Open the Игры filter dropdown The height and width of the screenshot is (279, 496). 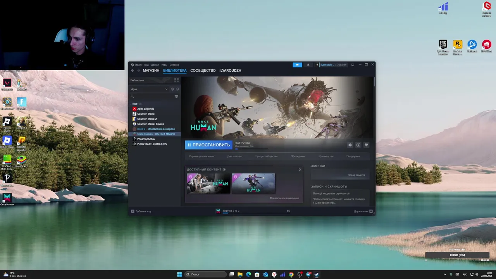pyautogui.click(x=149, y=89)
